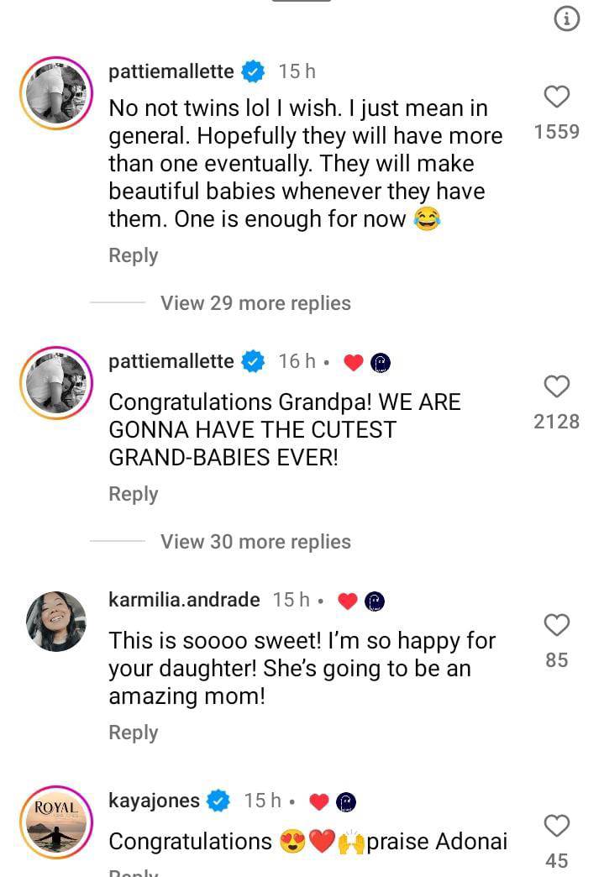Image resolution: width=604 pixels, height=877 pixels.
Task: Like the 'Congratulations Grandpa' comment
Action: click(557, 386)
